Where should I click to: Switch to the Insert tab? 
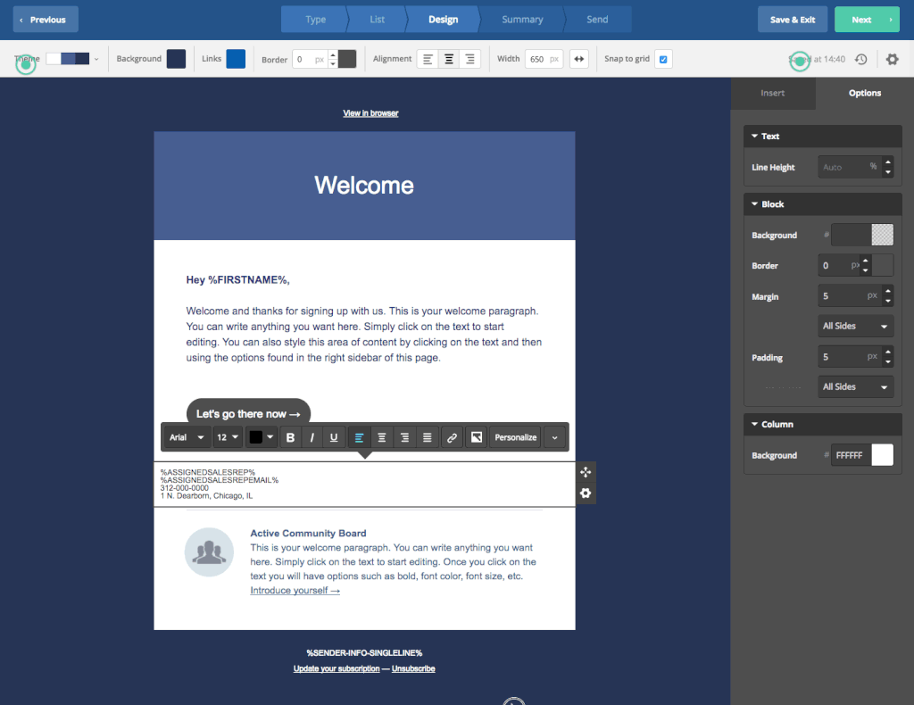click(x=773, y=93)
